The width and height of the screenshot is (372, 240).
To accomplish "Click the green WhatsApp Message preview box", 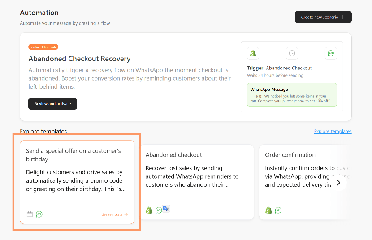I will click(292, 95).
